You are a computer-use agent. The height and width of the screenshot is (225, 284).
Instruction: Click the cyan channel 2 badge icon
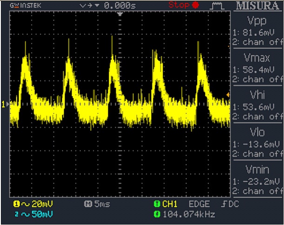pos(16,214)
